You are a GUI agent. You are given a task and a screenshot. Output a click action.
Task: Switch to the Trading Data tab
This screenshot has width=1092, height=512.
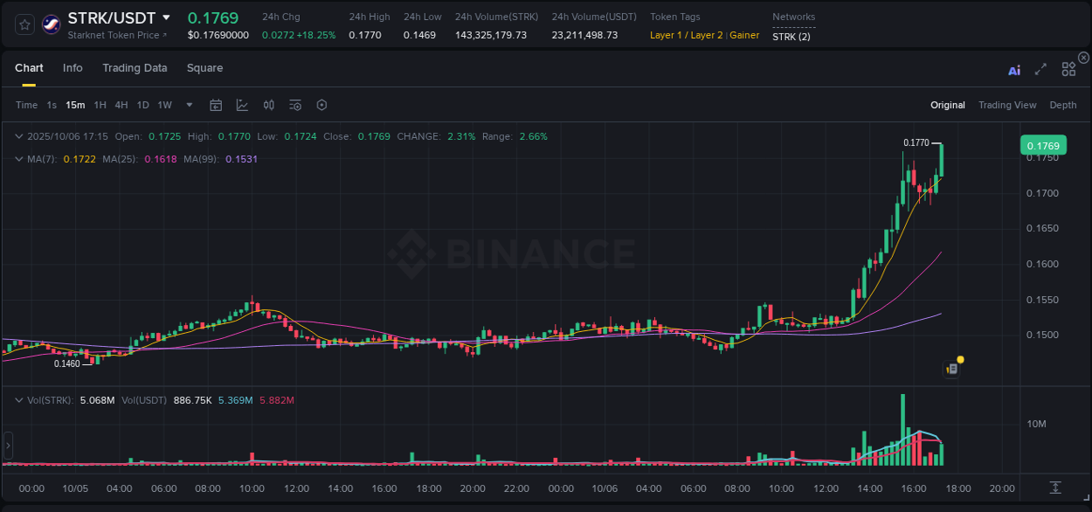pos(135,68)
